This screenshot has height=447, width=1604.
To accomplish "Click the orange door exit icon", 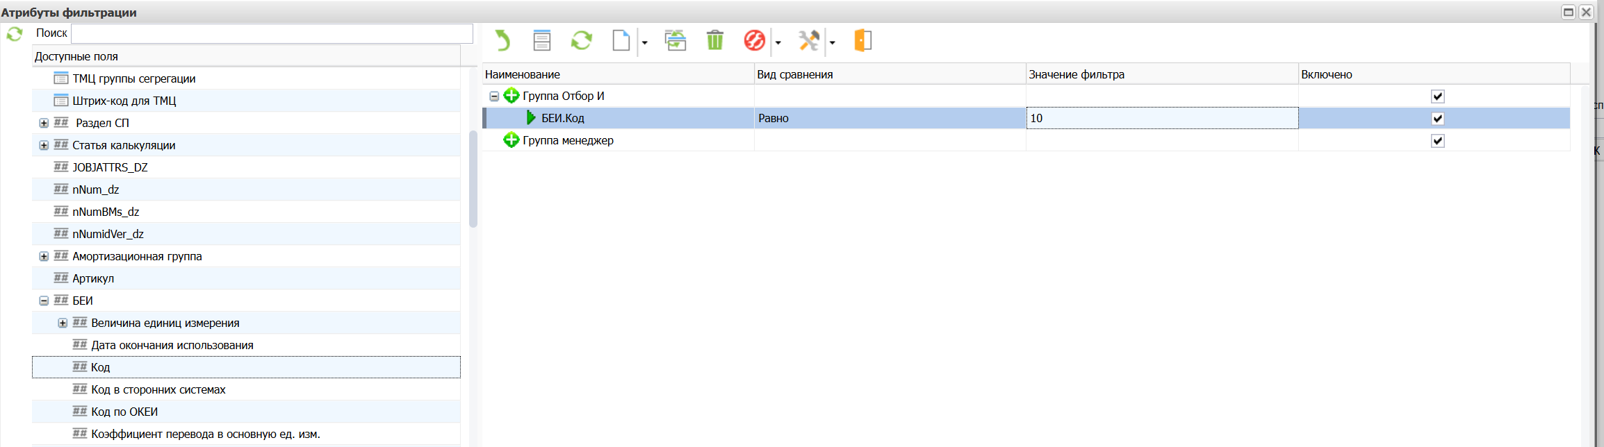I will click(x=862, y=41).
